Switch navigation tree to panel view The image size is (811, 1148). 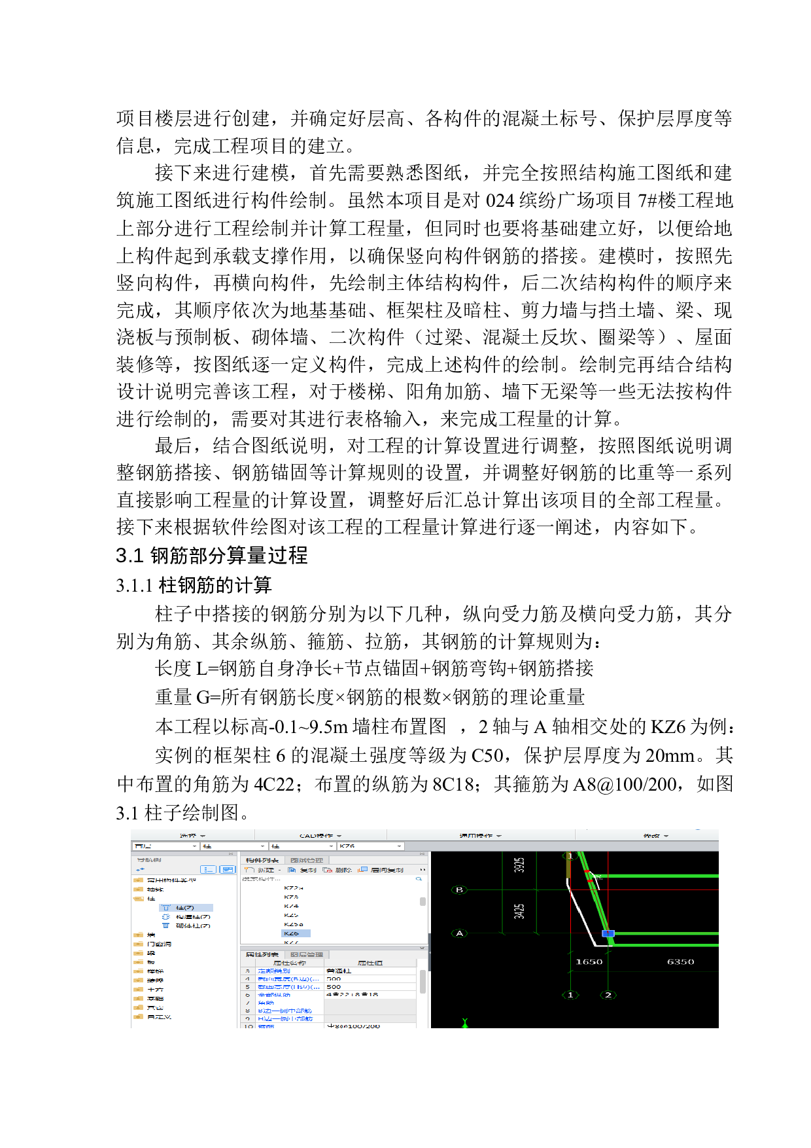(227, 869)
